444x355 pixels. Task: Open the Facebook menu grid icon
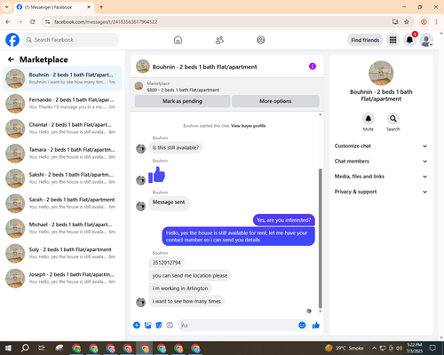(x=392, y=40)
